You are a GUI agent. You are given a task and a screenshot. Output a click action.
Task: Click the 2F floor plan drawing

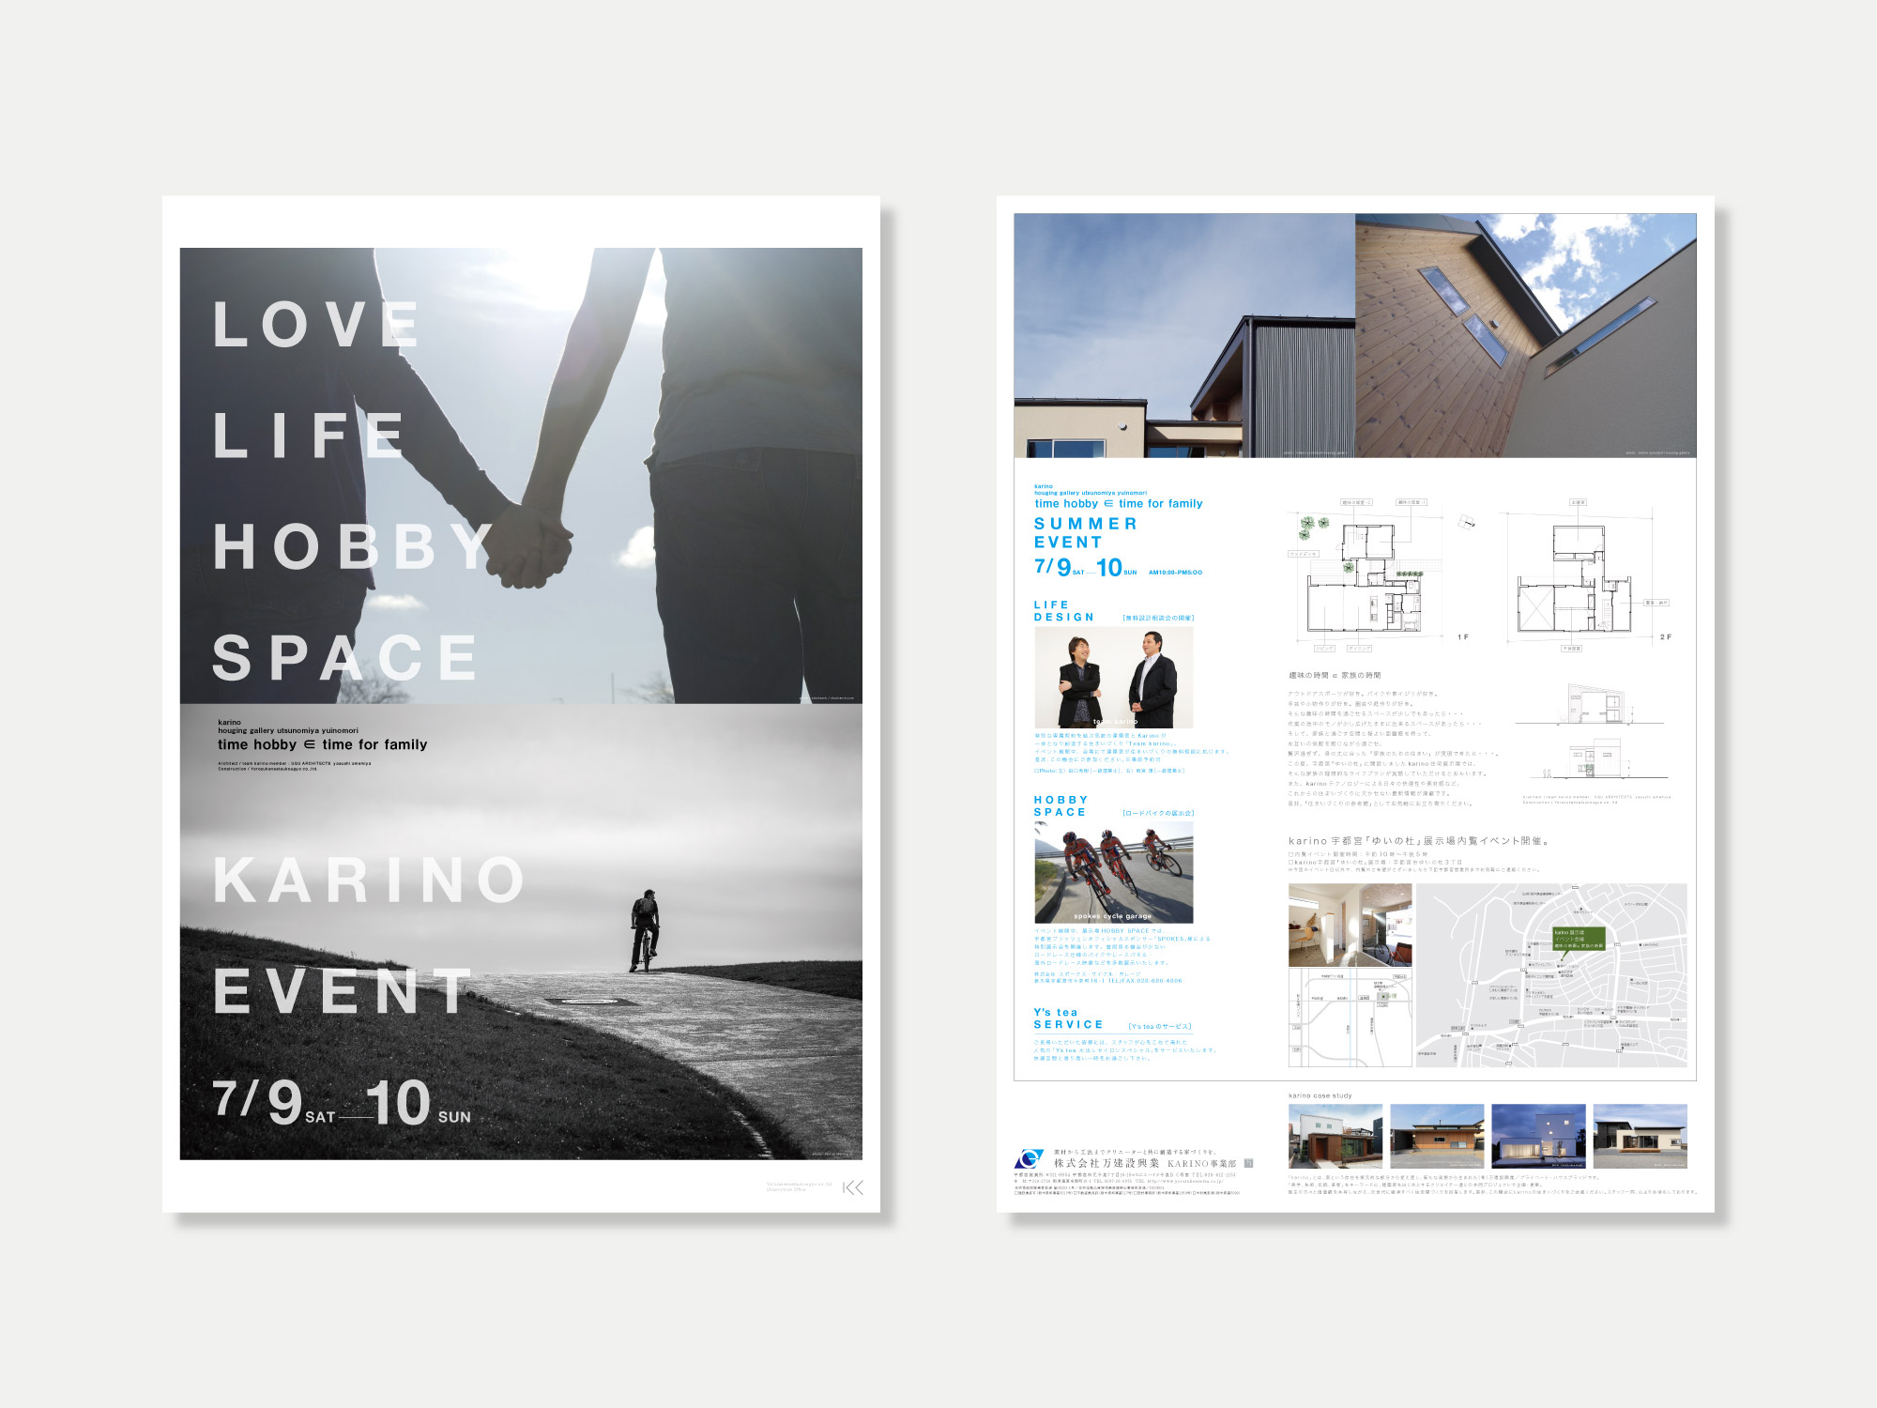(1574, 582)
